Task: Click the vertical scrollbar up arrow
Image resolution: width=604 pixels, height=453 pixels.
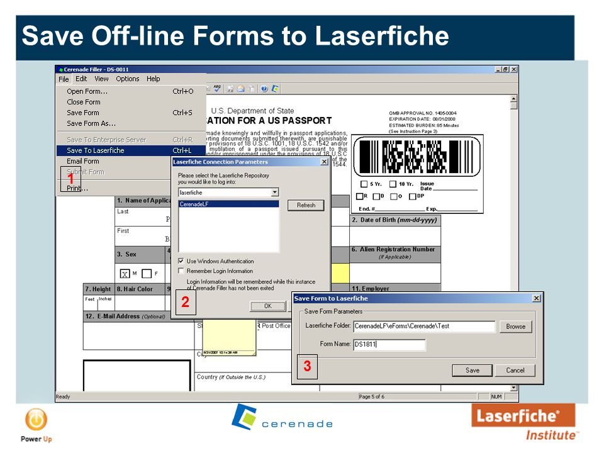Action: point(513,99)
